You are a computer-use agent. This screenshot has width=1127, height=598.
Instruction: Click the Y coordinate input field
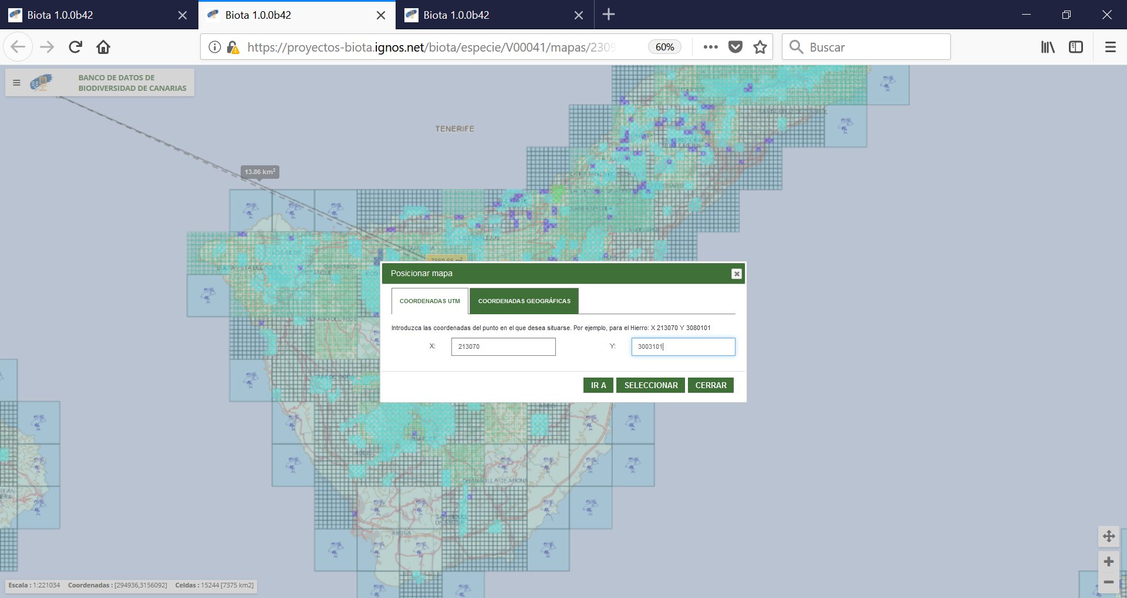[683, 346]
